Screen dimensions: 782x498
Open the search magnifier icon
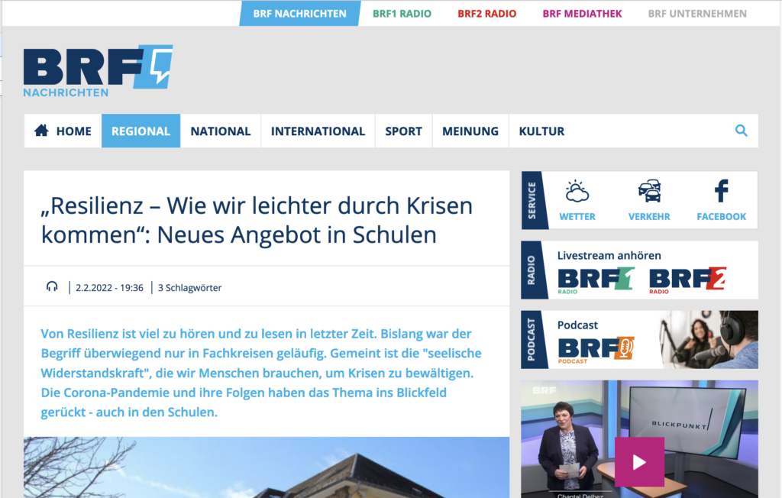(741, 131)
